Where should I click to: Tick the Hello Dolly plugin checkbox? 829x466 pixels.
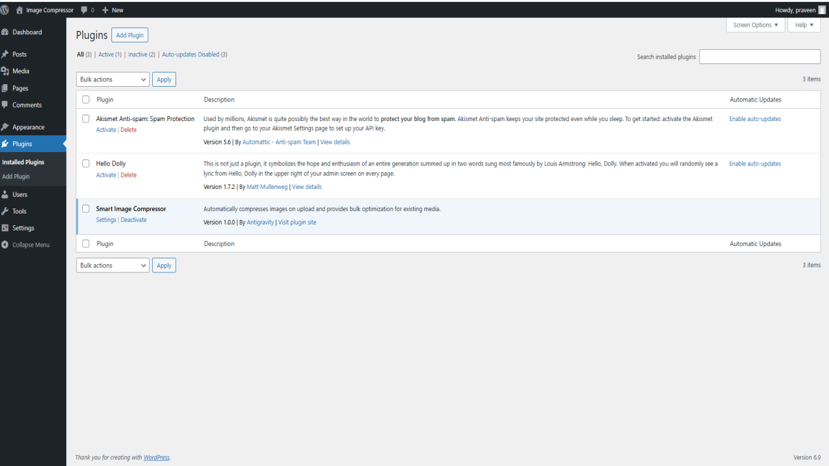click(85, 164)
